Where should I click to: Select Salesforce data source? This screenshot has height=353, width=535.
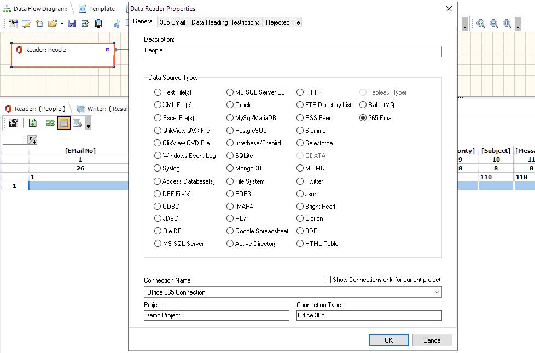point(300,143)
